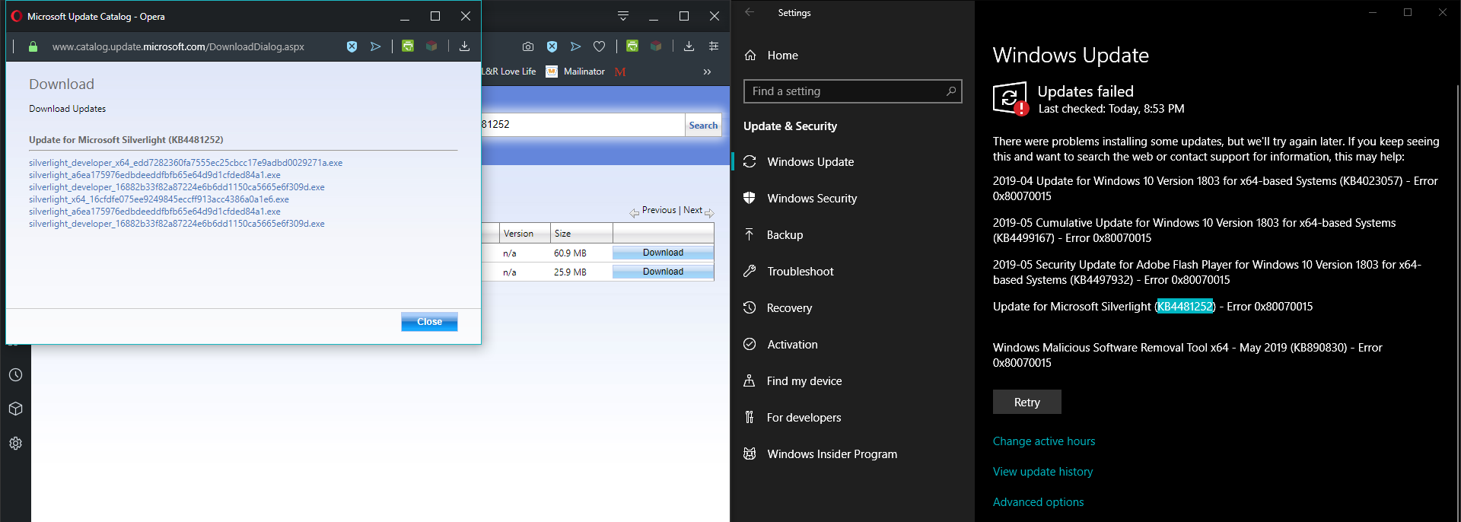Click the highlighted KB4481252 text in Settings
Image resolution: width=1461 pixels, height=522 pixels.
(x=1185, y=307)
